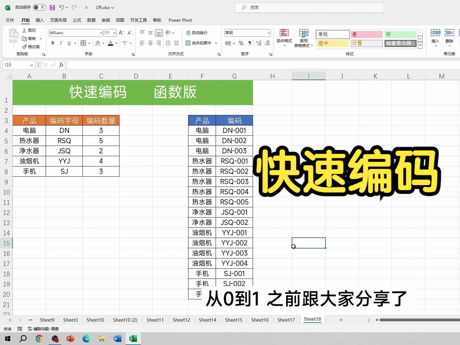Expand the file name 2月.xlsx dropdown

click(x=113, y=8)
